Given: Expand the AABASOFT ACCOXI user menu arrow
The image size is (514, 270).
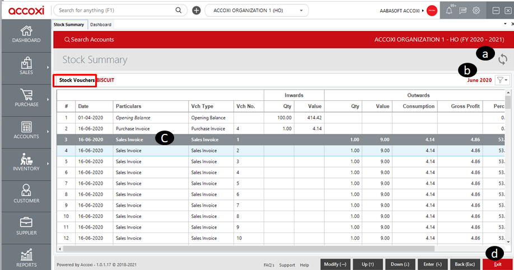Looking at the screenshot, I should (423, 11).
